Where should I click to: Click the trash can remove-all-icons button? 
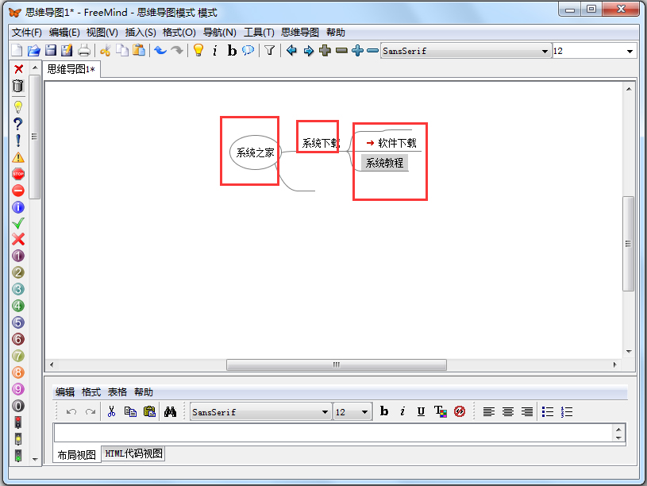[18, 86]
